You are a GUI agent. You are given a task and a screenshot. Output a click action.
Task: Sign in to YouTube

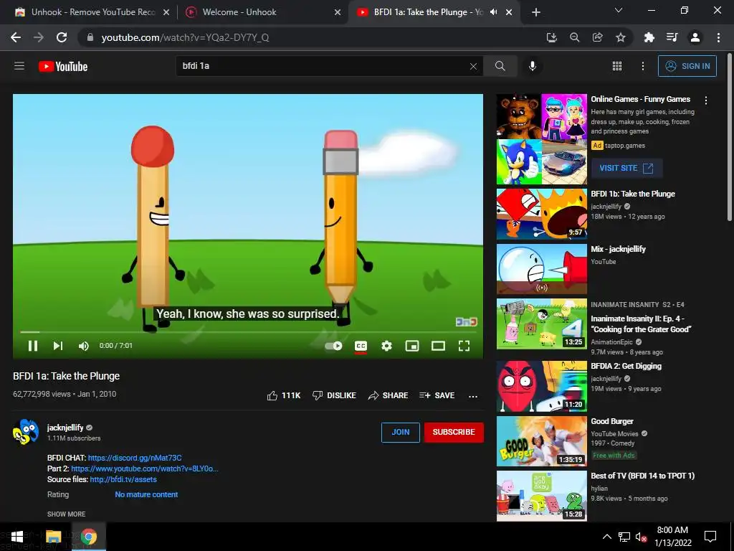[687, 66]
